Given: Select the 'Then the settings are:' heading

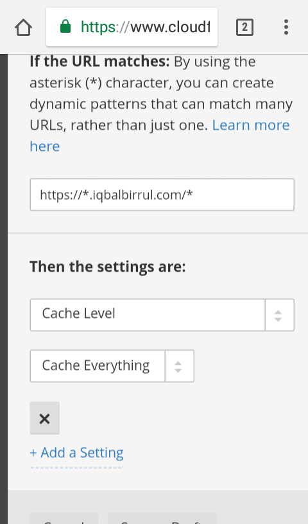Looking at the screenshot, I should pyautogui.click(x=108, y=267).
